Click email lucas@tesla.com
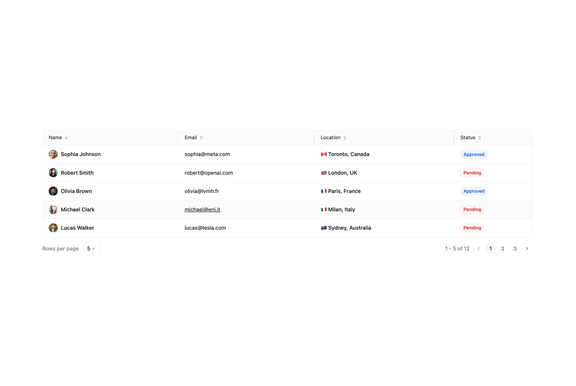The image size is (576, 386). click(x=205, y=228)
